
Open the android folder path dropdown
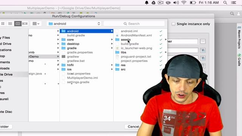[74, 23]
